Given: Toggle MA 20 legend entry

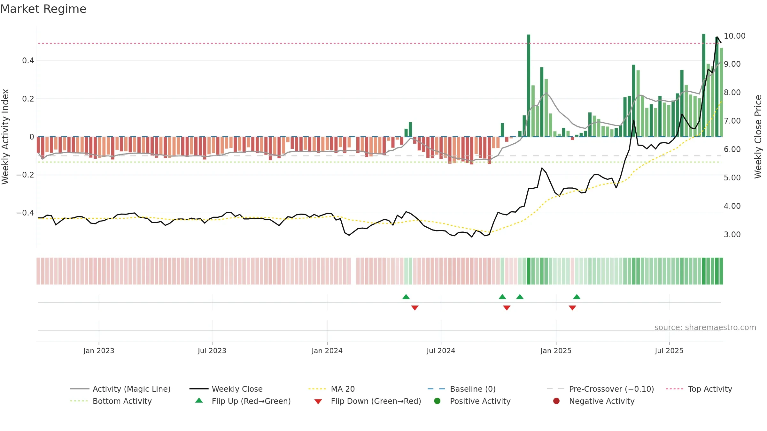Looking at the screenshot, I should pos(332,389).
